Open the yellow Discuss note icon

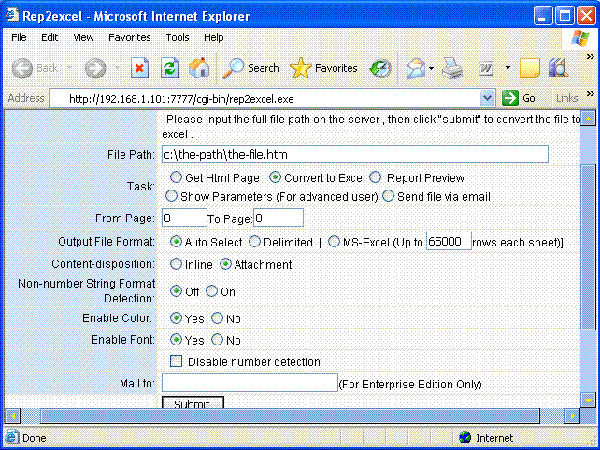[x=530, y=68]
